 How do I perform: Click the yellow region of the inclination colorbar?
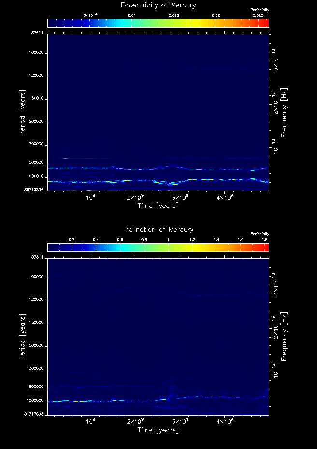click(x=186, y=247)
